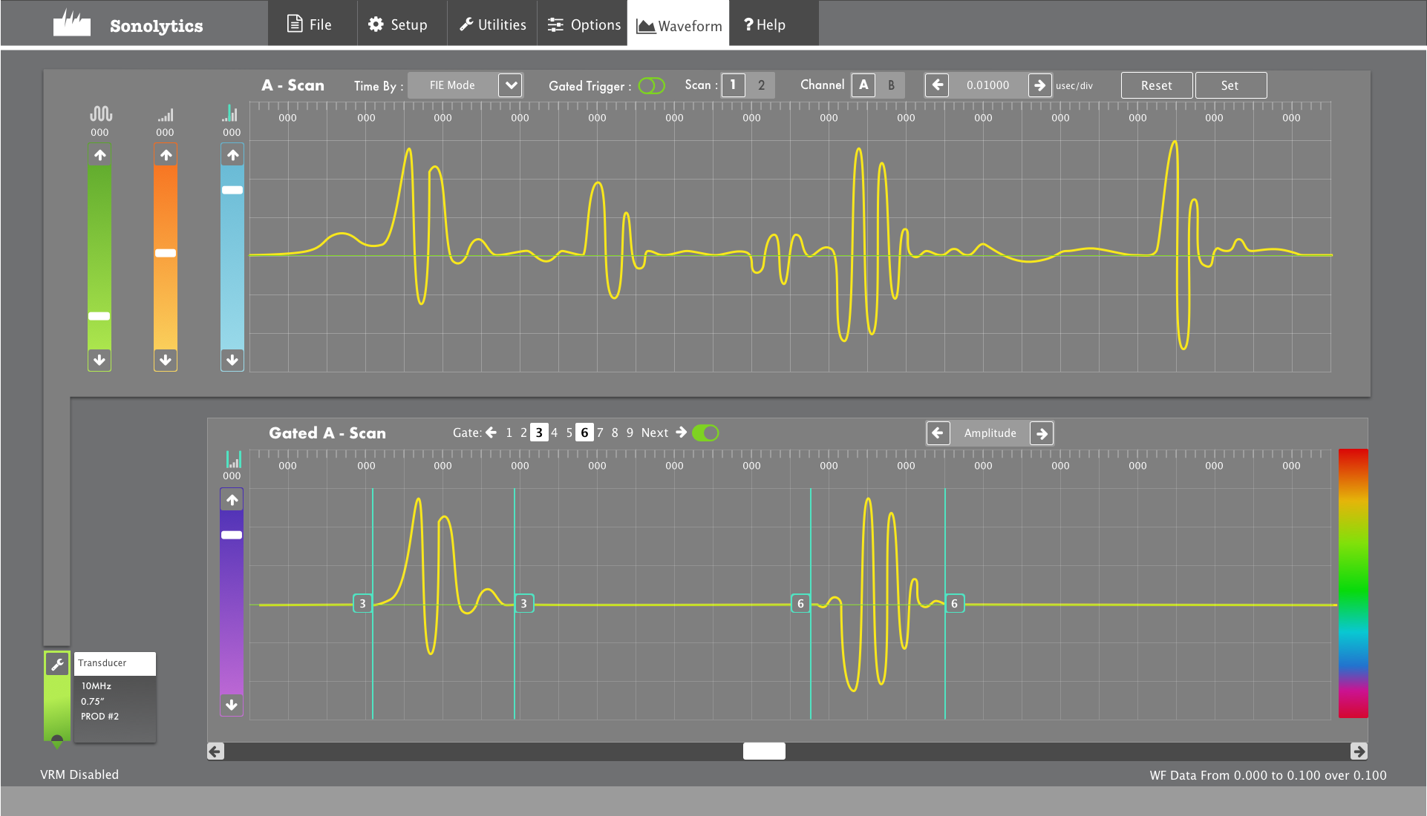Click the Set button
Image resolution: width=1427 pixels, height=816 pixels.
tap(1230, 85)
